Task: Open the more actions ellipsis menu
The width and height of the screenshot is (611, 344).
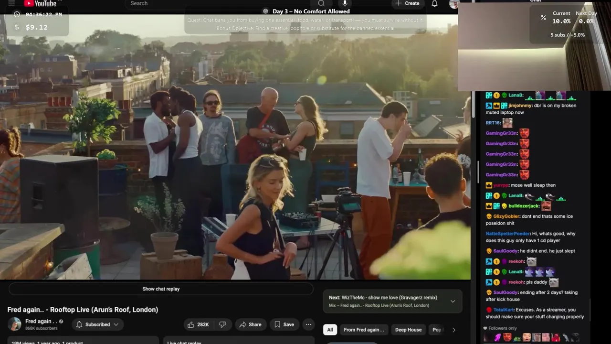Action: click(x=308, y=324)
